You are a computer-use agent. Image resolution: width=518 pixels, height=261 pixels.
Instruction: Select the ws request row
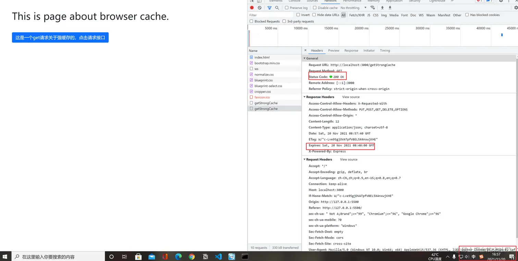point(275,69)
